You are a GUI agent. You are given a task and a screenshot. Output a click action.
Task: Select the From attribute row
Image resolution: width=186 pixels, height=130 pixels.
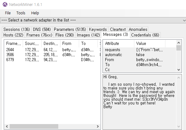140,60
